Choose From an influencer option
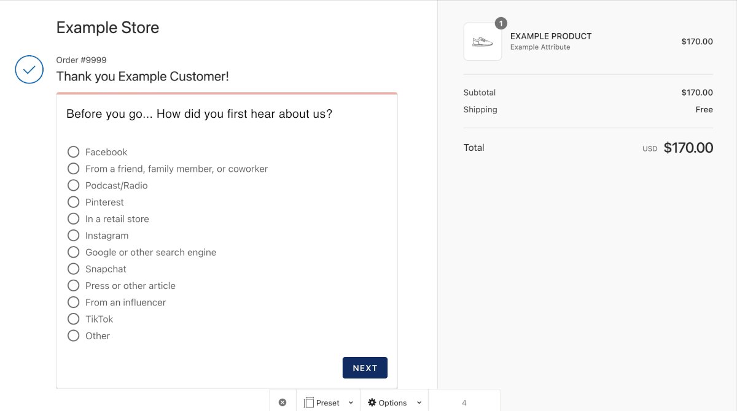This screenshot has height=411, width=737. [x=74, y=302]
